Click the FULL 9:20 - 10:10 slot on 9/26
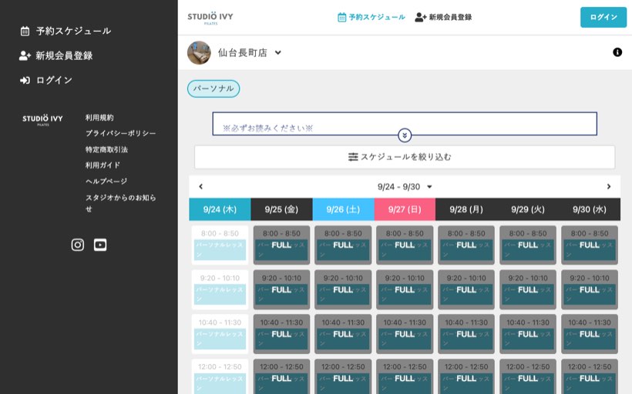The image size is (632, 394). pos(343,289)
